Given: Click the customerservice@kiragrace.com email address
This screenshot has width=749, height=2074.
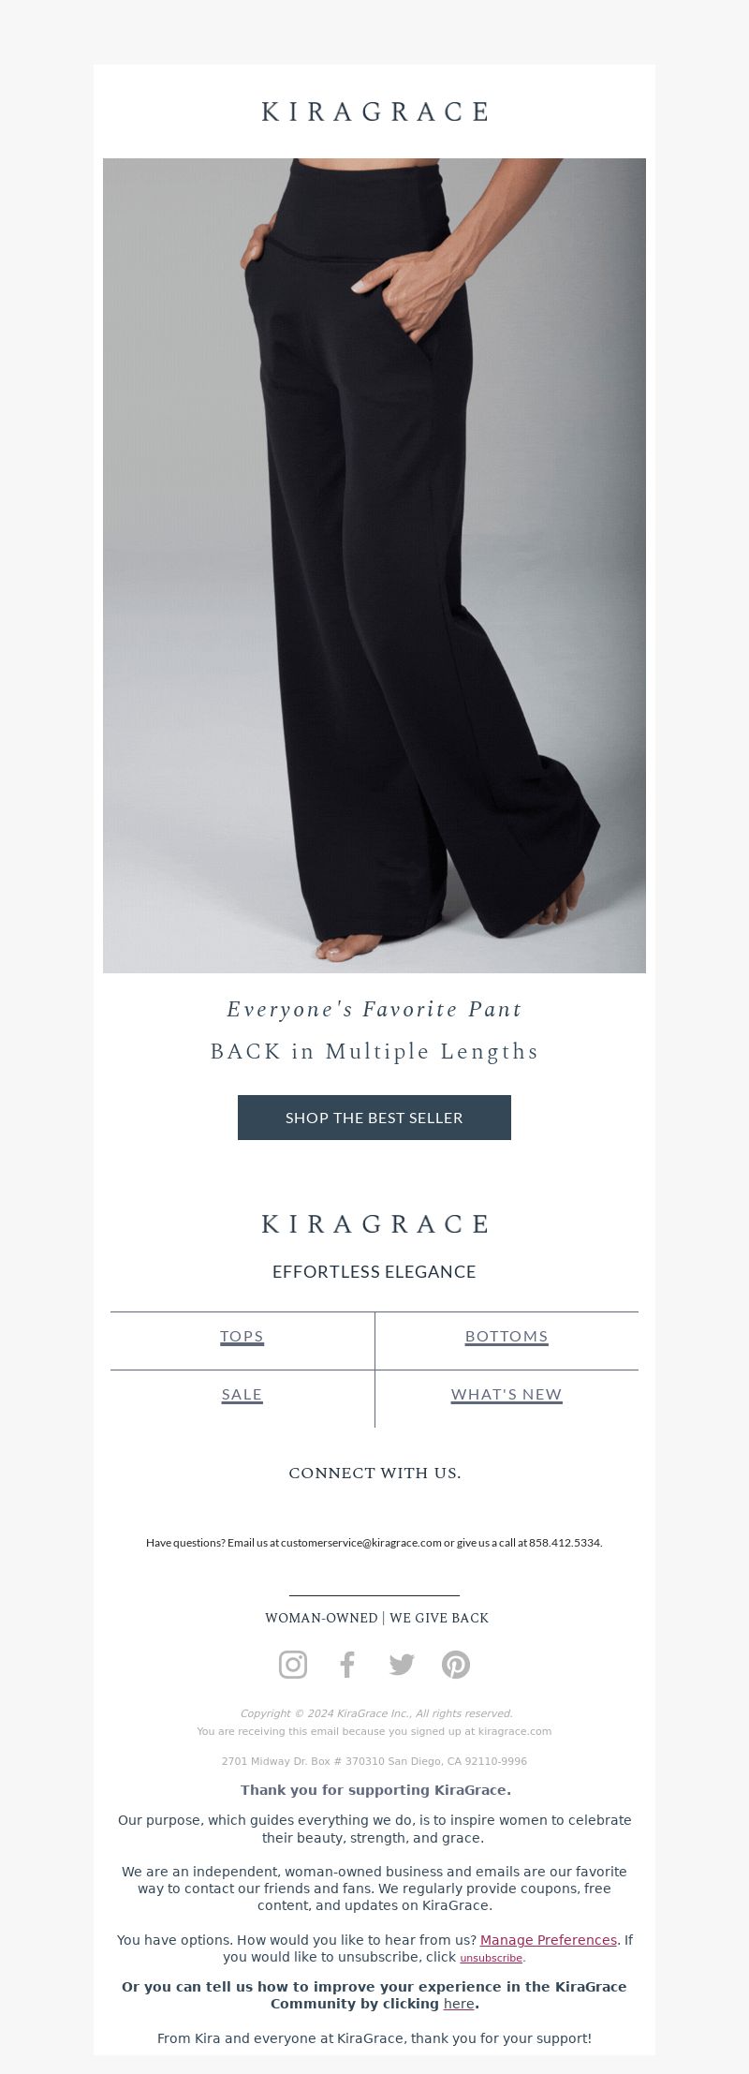Looking at the screenshot, I should tap(361, 1543).
